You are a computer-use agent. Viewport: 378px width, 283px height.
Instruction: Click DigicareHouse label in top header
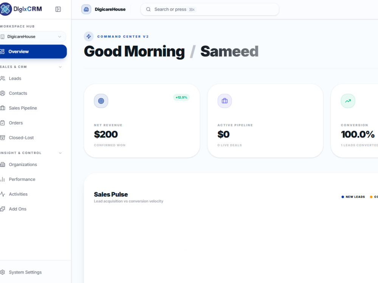click(x=110, y=9)
